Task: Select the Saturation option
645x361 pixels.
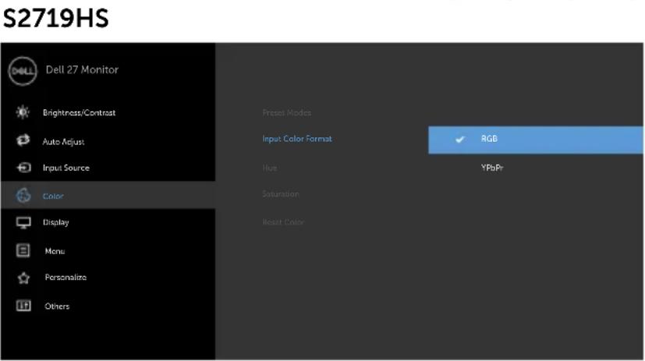Action: tap(281, 193)
